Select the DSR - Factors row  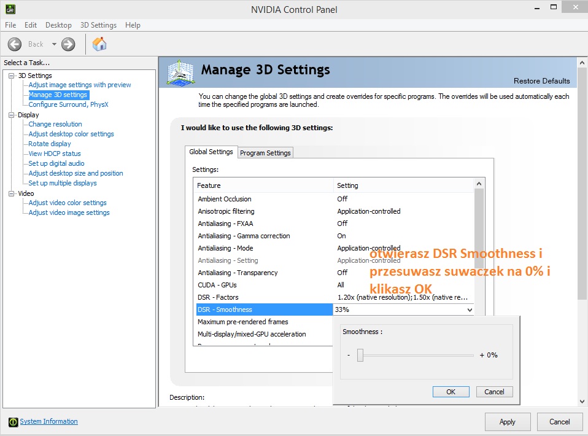(x=335, y=298)
